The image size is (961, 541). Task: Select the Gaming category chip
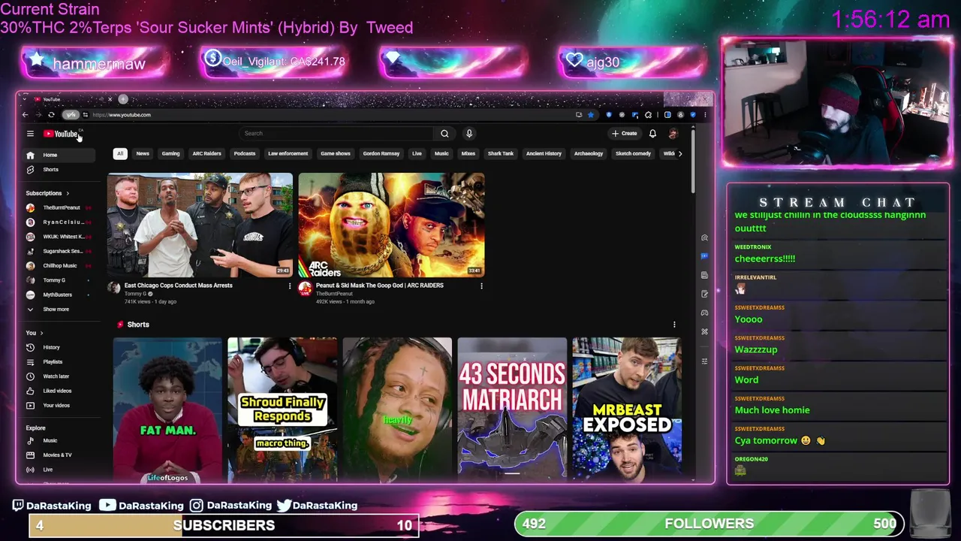(x=170, y=153)
